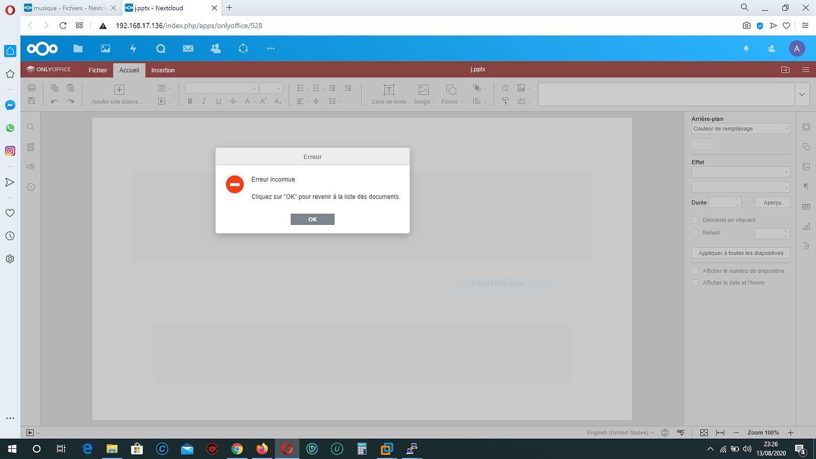Click the save icon in the toolbar

pyautogui.click(x=31, y=100)
